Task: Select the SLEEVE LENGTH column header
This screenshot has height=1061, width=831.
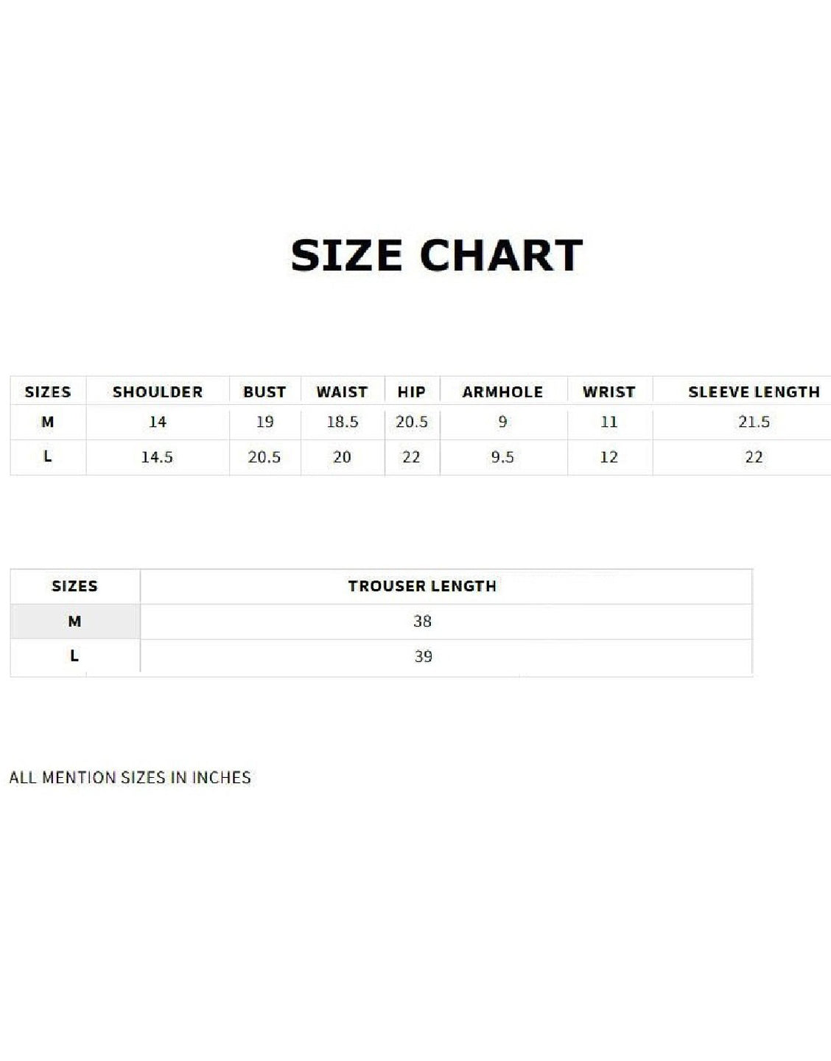Action: (x=754, y=392)
